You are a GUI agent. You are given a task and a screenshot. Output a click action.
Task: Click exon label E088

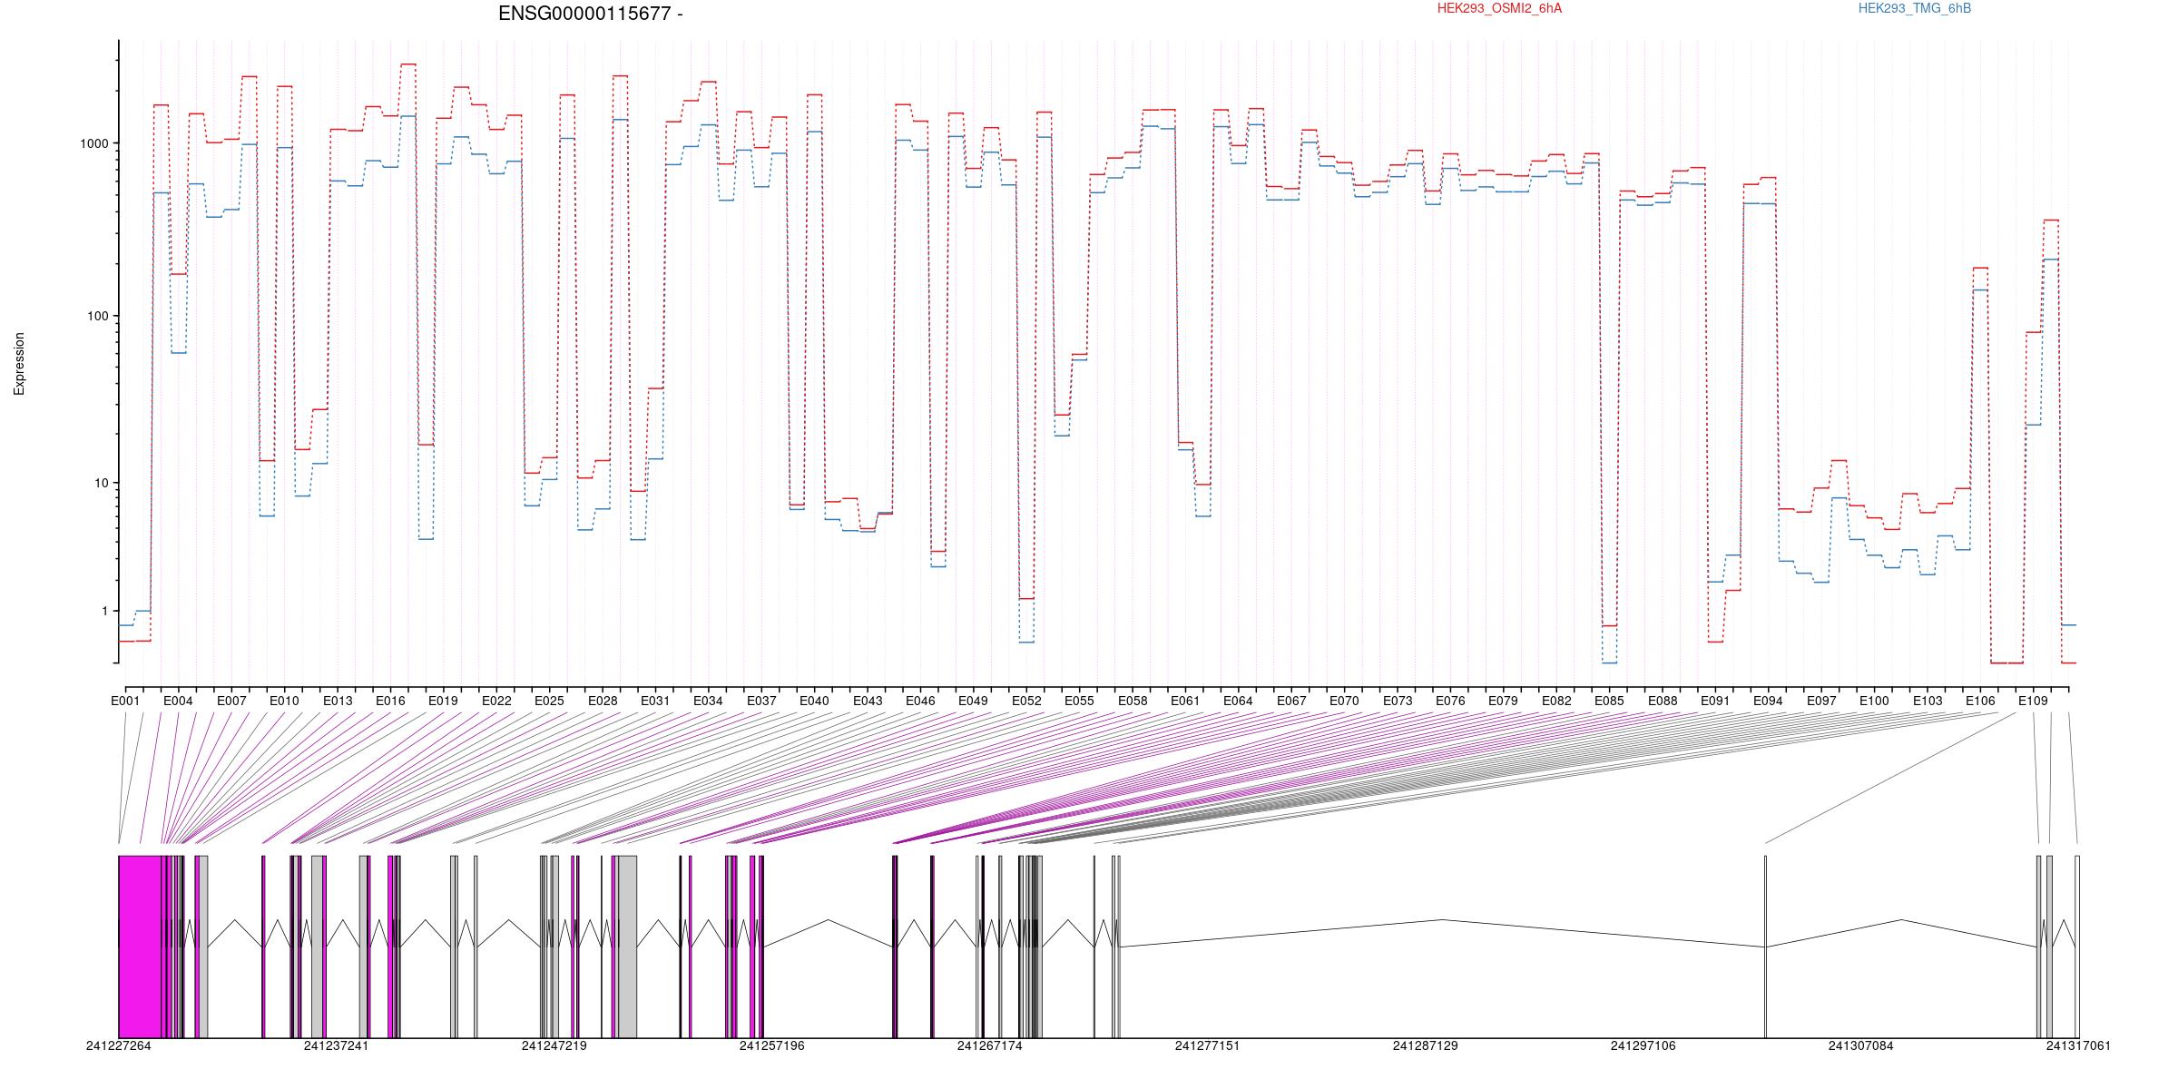coord(1663,701)
